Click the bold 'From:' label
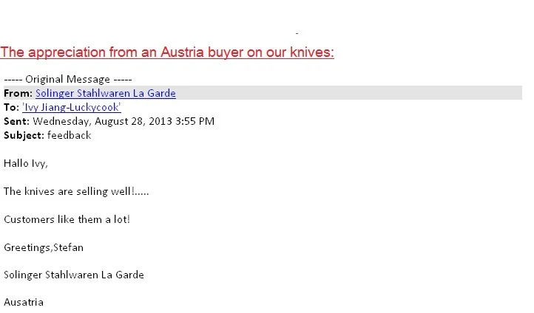Image resolution: width=534 pixels, height=313 pixels. point(18,93)
